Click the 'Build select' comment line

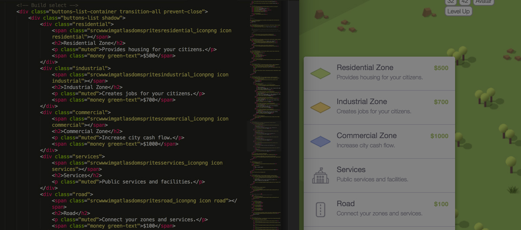click(47, 5)
